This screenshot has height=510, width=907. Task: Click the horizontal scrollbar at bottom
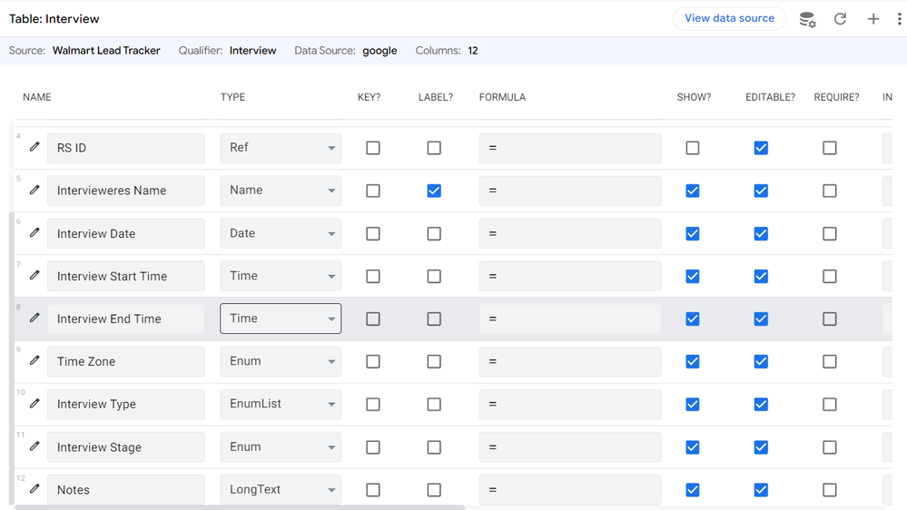240,507
